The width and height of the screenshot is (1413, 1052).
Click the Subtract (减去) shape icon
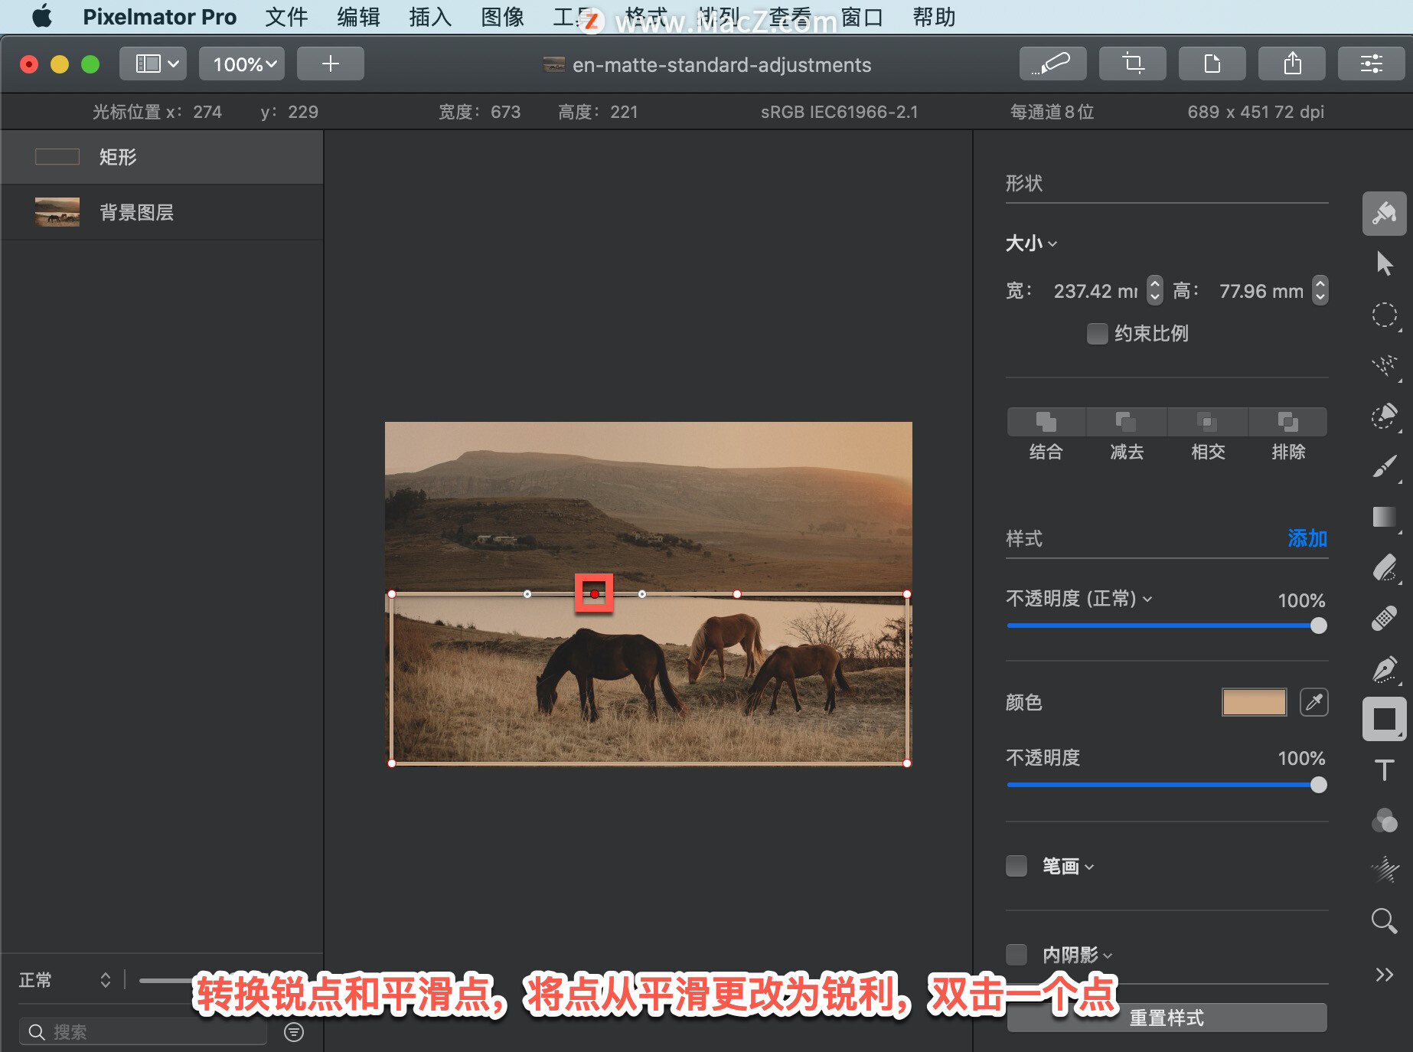click(1126, 422)
